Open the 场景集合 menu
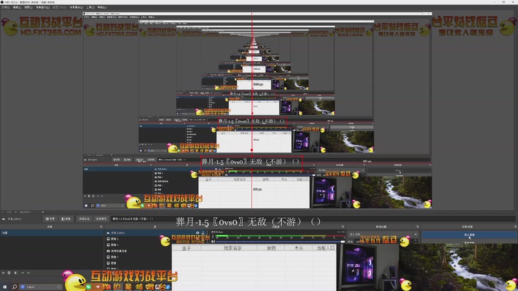518x291 pixels. point(76,7)
